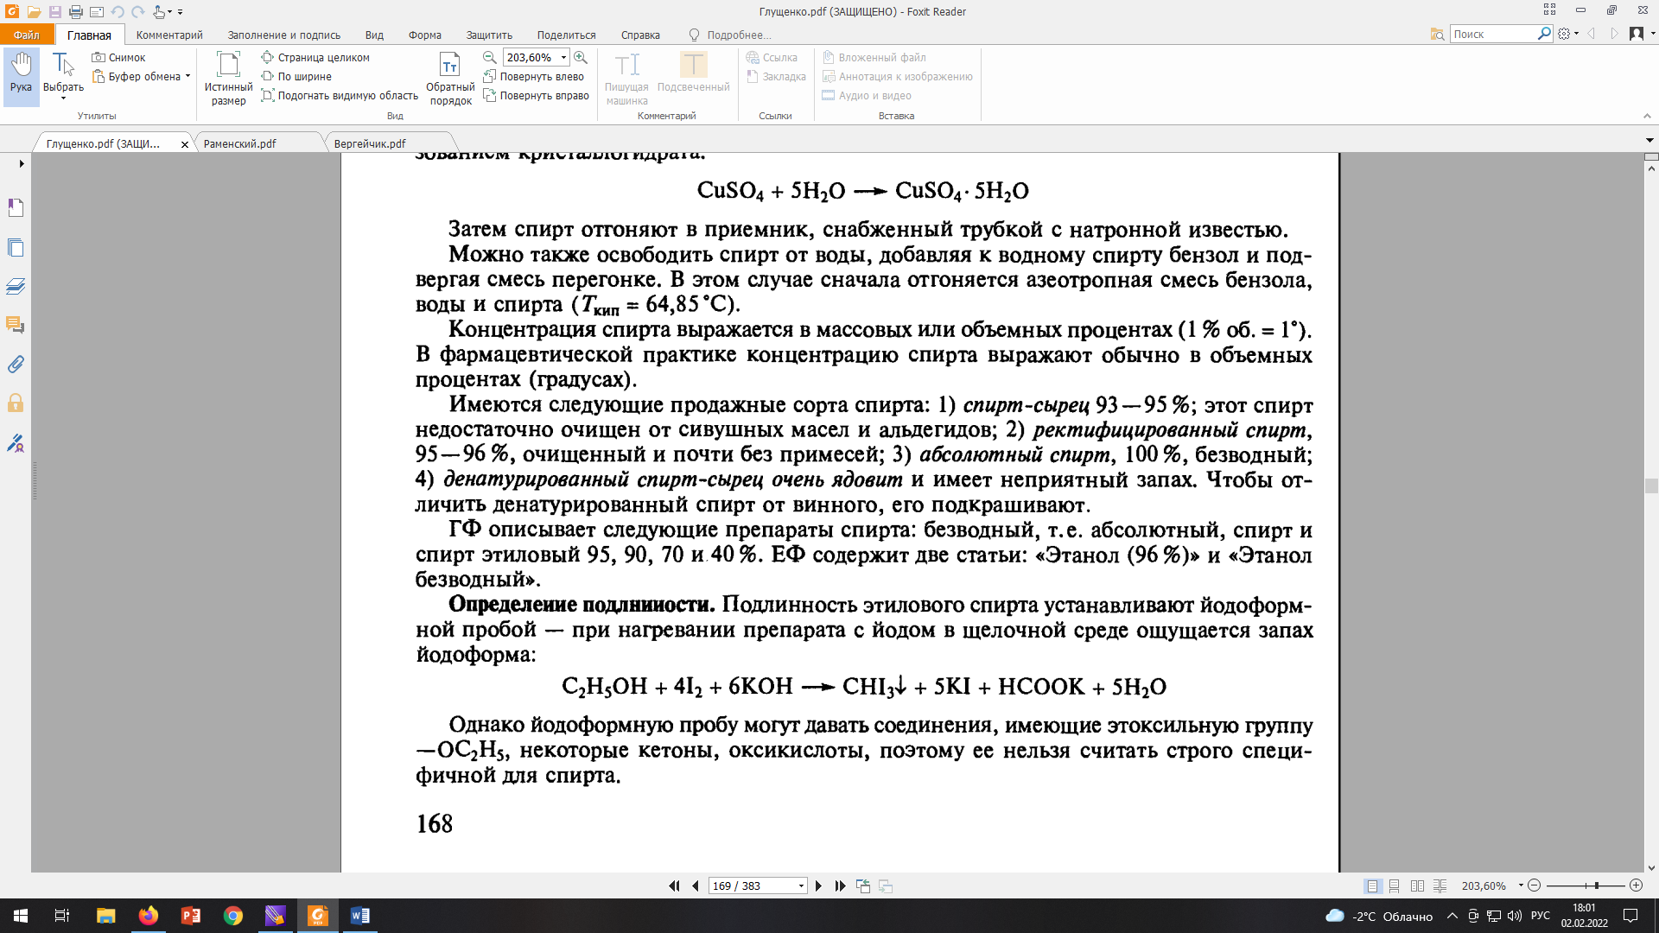Enable continuous facing view mode

pos(1440,885)
